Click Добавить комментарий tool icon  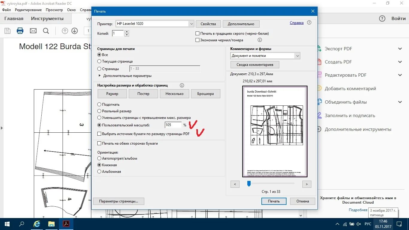click(319, 89)
